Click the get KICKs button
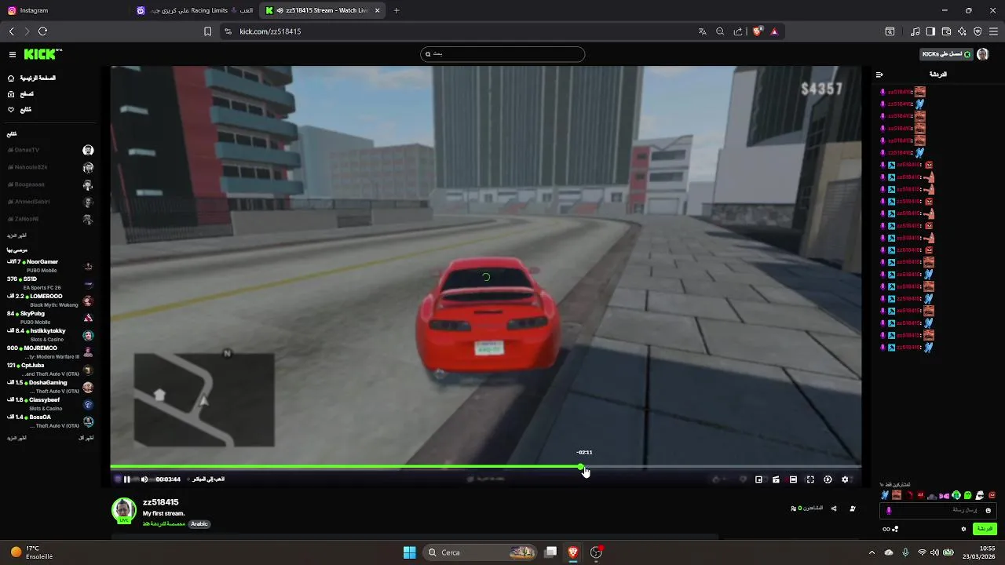 point(945,54)
